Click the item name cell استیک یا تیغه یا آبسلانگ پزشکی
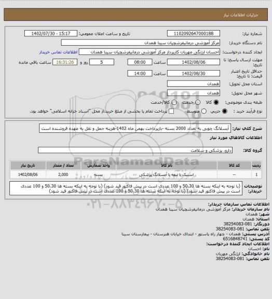272x299 pixels. [166, 174]
